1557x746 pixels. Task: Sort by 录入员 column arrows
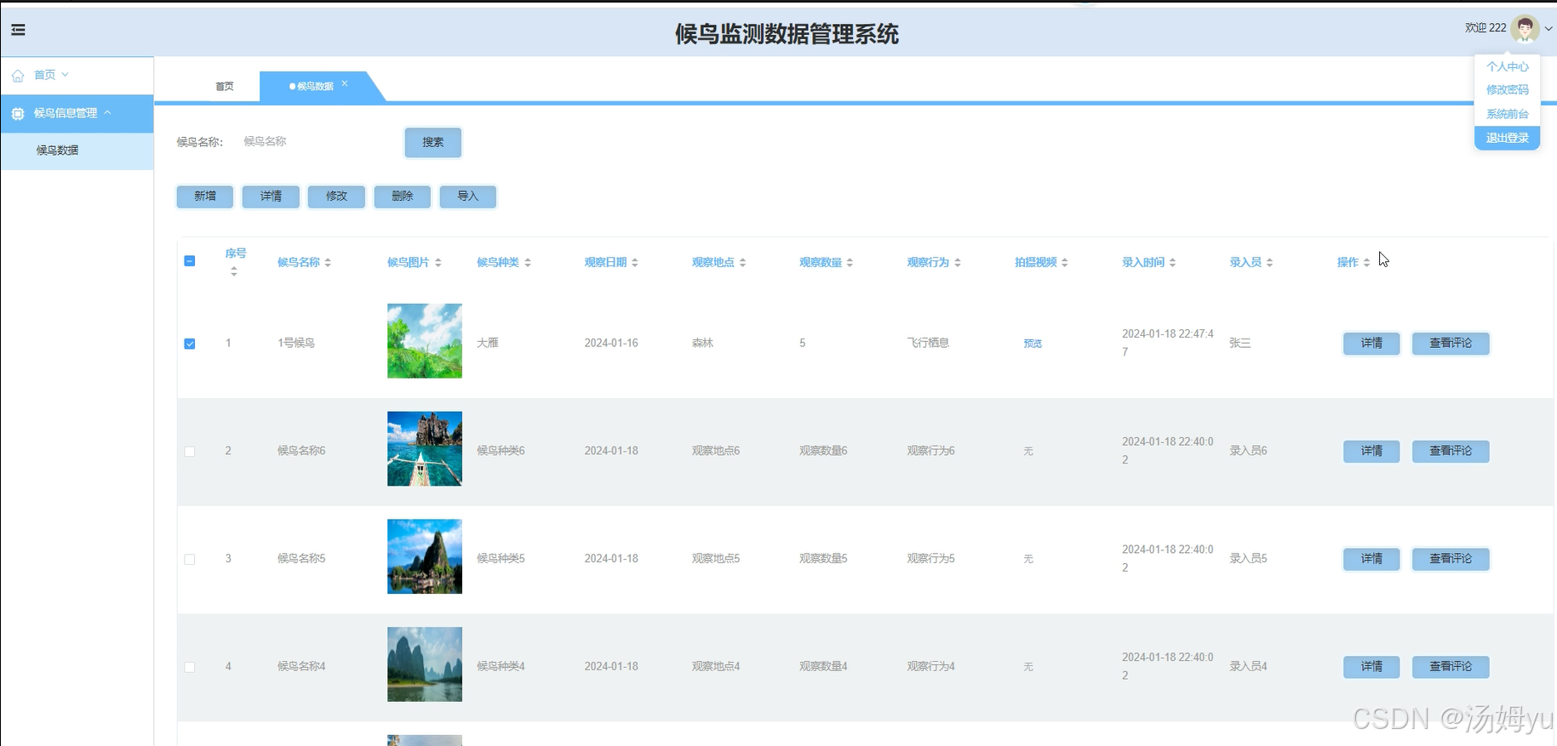tap(1269, 263)
